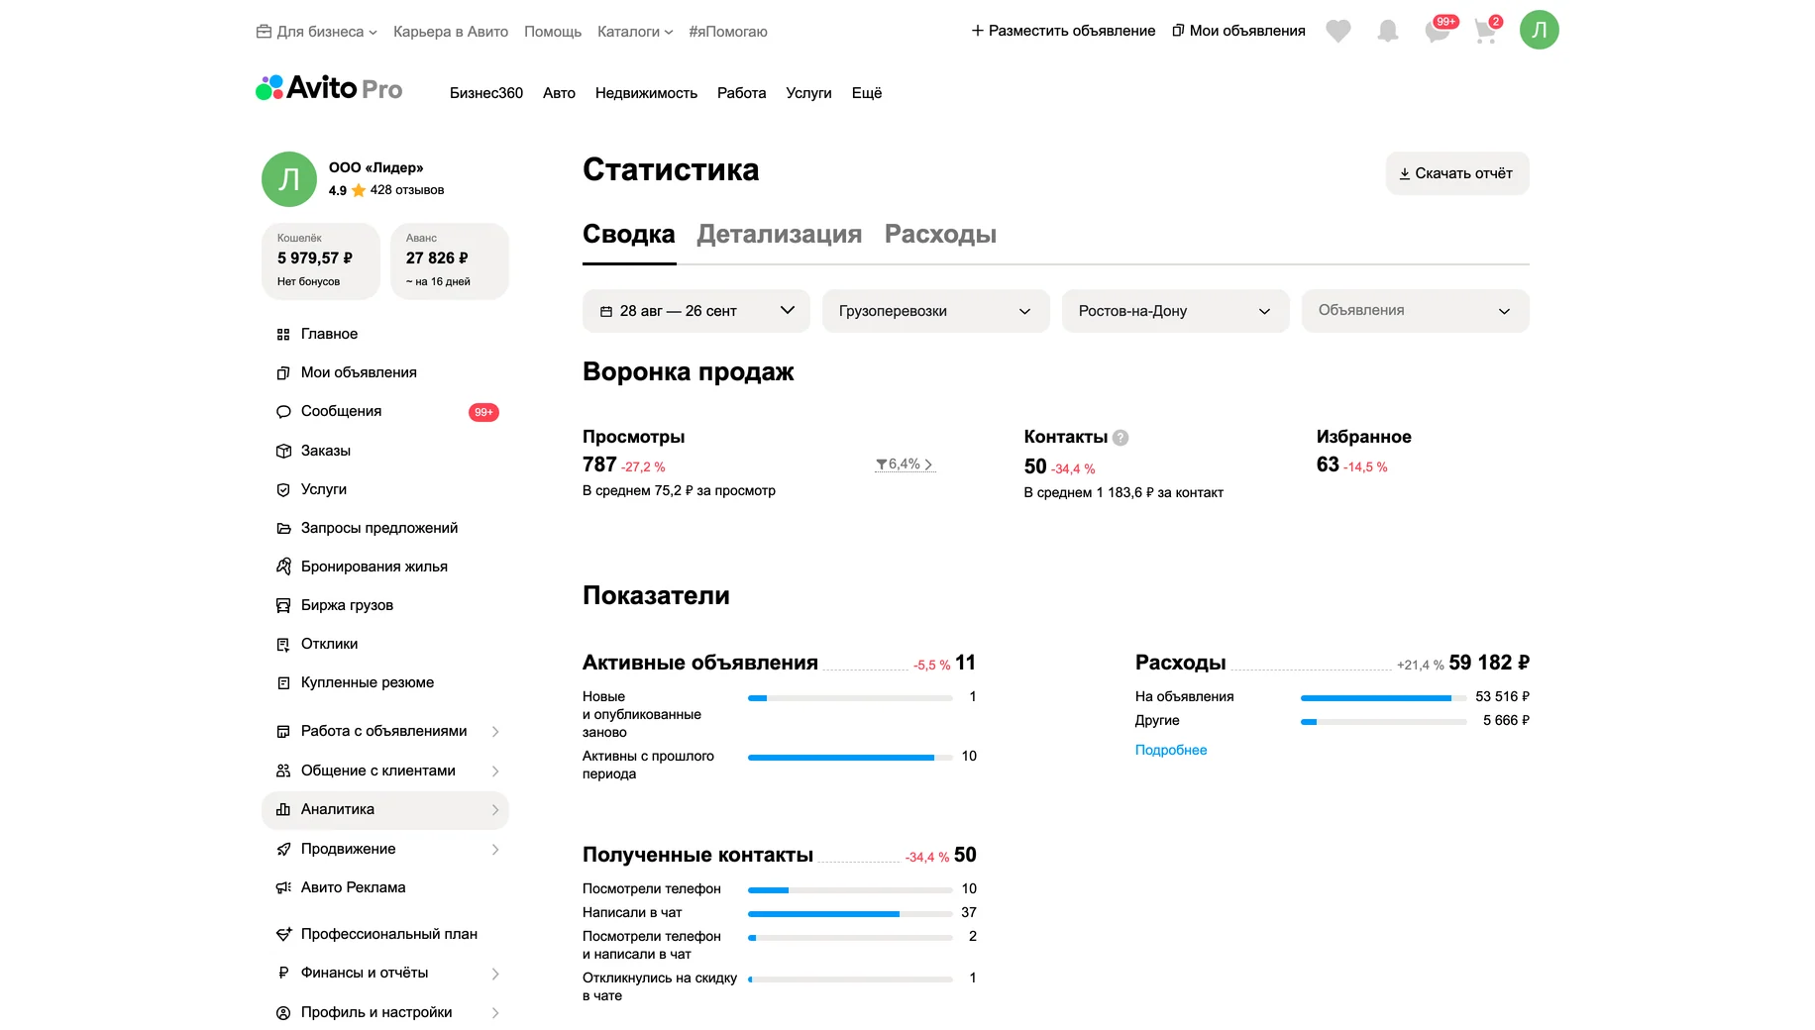The height and width of the screenshot is (1030, 1815).
Task: Expand Для бизнеса menu
Action: [x=317, y=32]
